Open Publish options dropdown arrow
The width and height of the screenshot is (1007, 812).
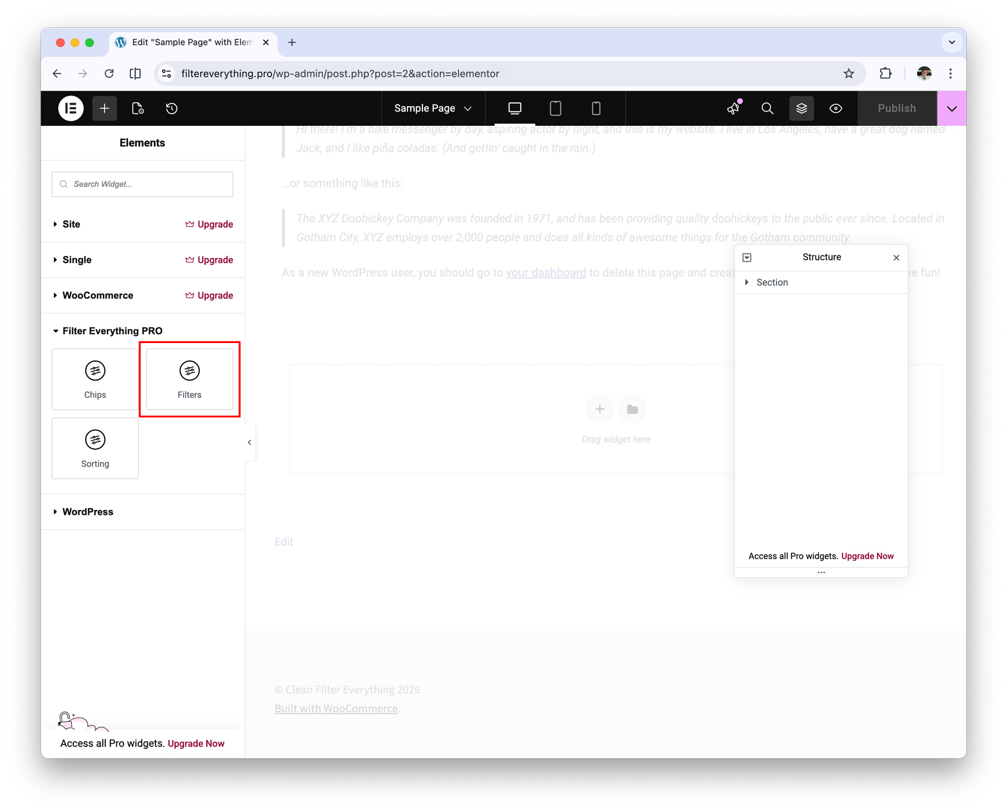952,109
